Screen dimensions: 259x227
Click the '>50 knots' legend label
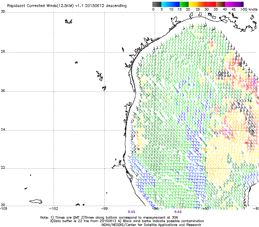tap(249, 9)
